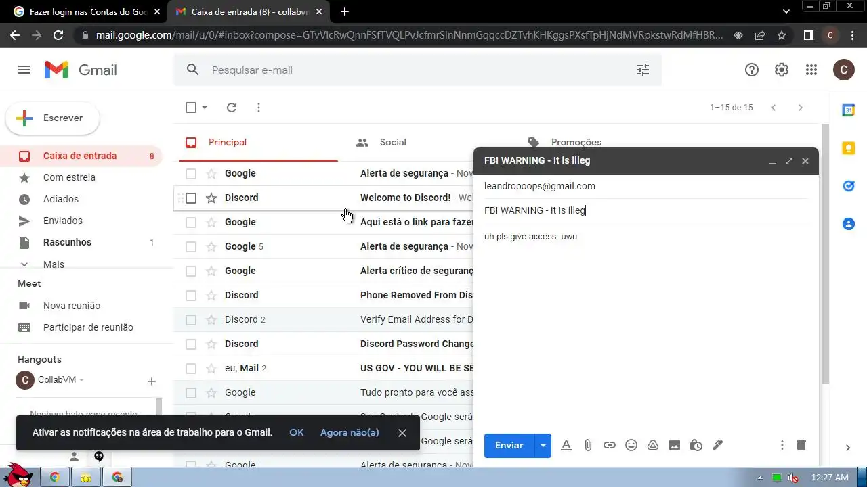Switch to the Promoções tab

(x=576, y=143)
